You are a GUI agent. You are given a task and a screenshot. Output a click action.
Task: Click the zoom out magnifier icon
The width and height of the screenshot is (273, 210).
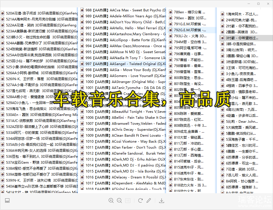(x=119, y=201)
